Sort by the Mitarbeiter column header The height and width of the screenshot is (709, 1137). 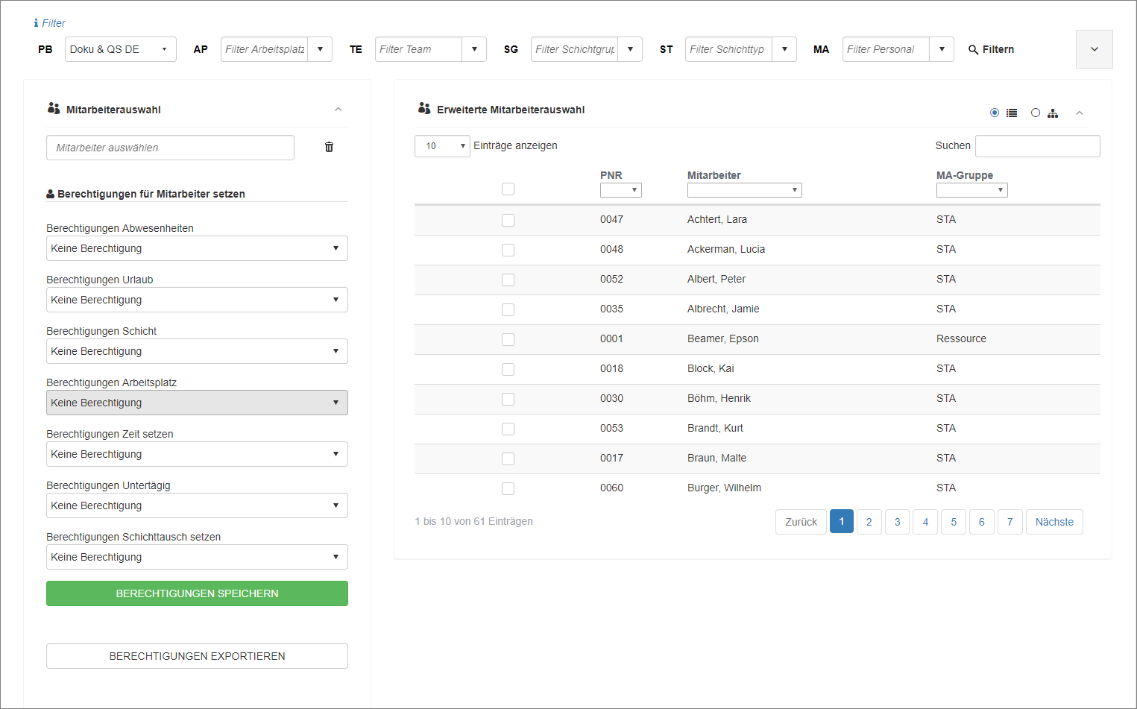(x=714, y=175)
